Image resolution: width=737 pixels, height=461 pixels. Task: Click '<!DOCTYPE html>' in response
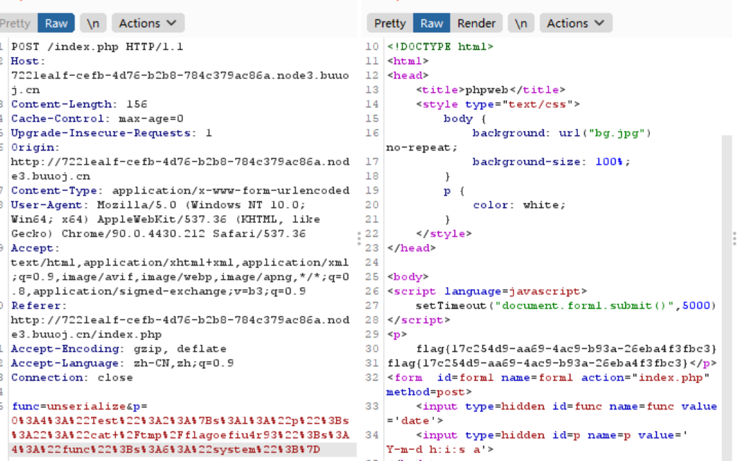(x=440, y=47)
